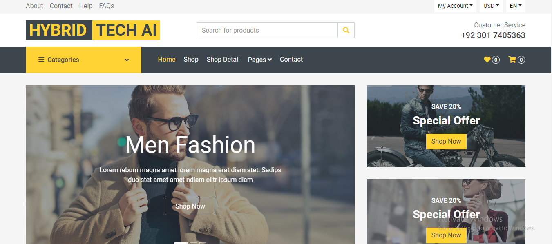Open the motorcycle rider offer image

tap(446, 126)
